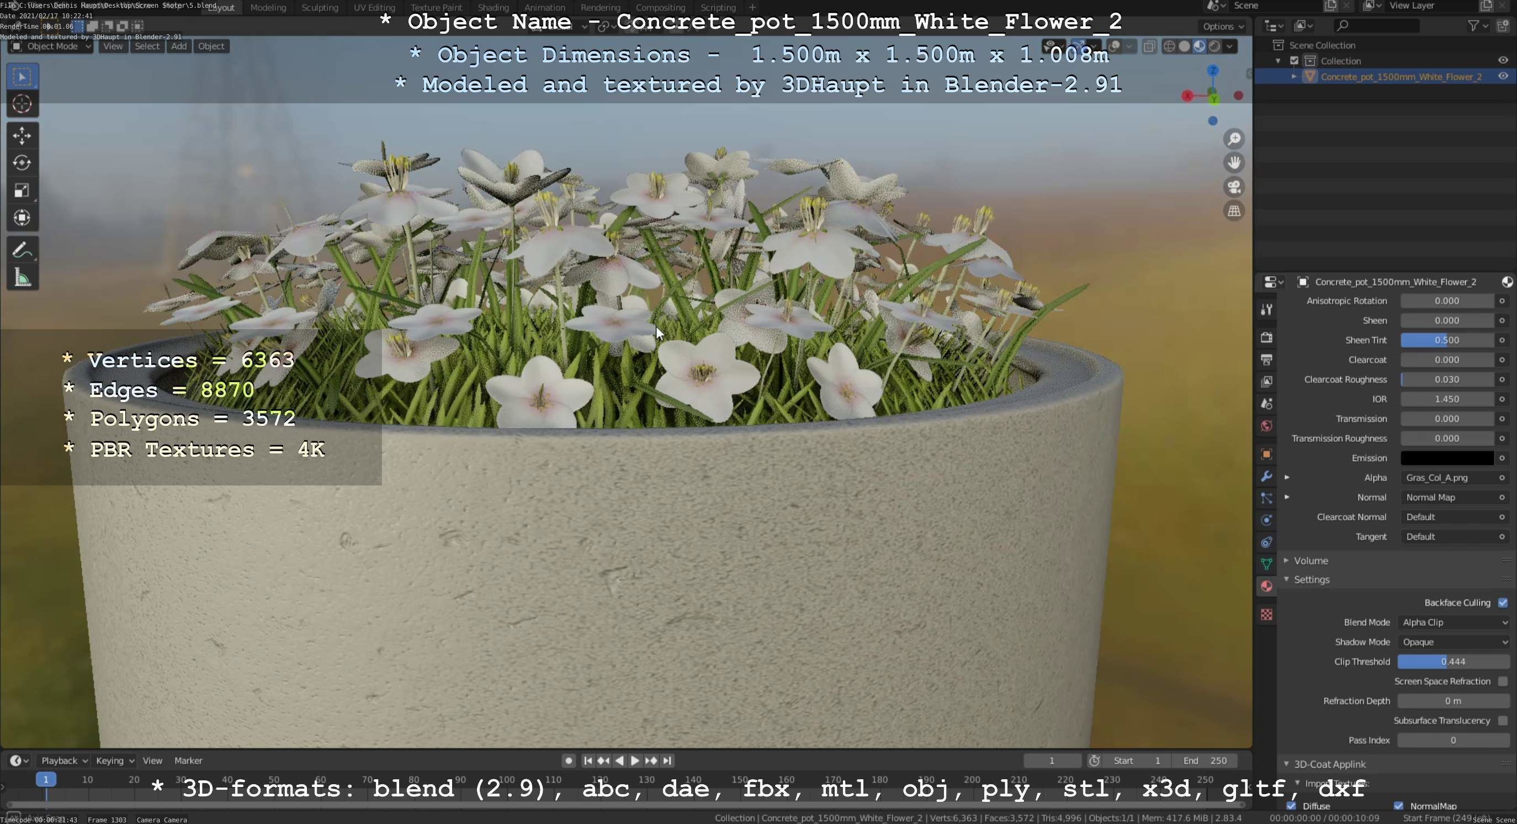Select the Annotate pencil tool

point(23,250)
